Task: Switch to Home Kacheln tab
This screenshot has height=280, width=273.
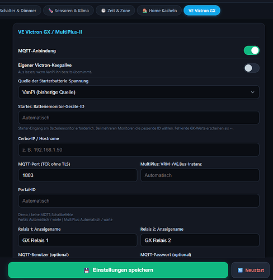Action: pyautogui.click(x=159, y=11)
